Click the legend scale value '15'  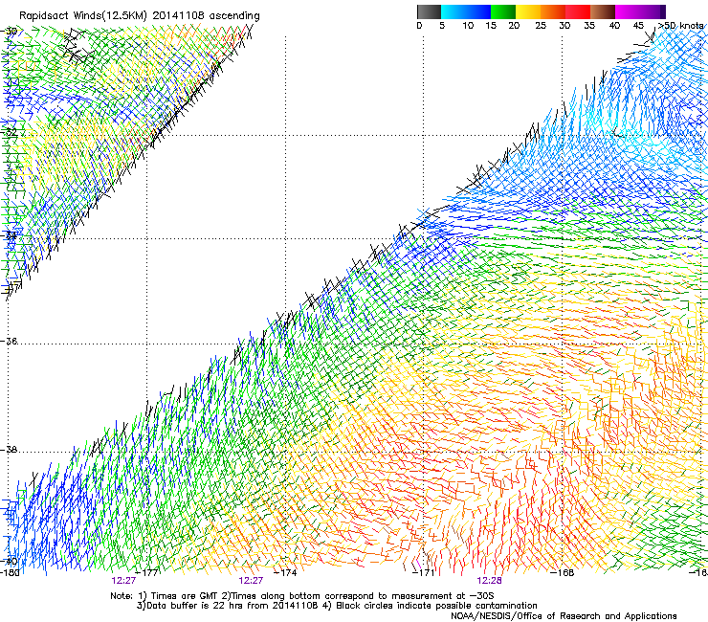point(491,26)
